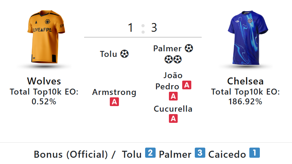Click the Bonus (Official) label

point(71,154)
